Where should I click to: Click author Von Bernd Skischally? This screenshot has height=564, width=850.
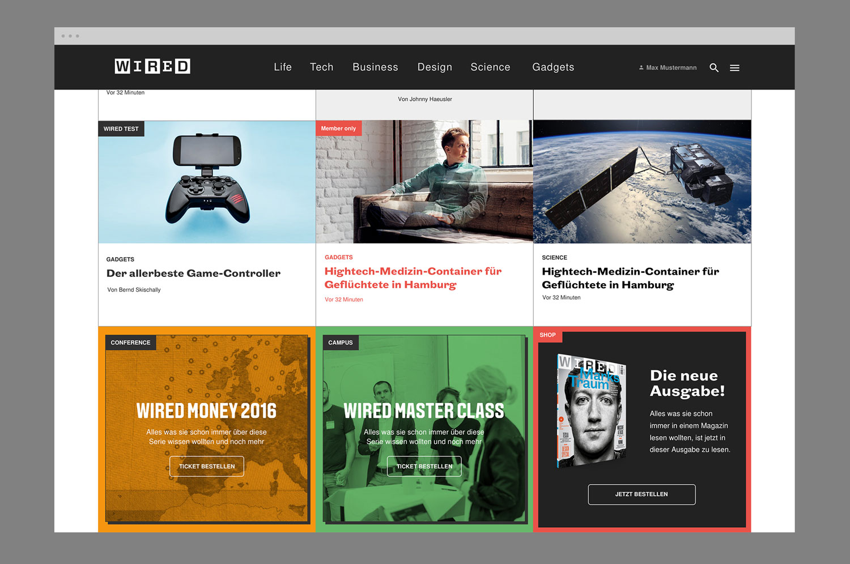(x=134, y=290)
